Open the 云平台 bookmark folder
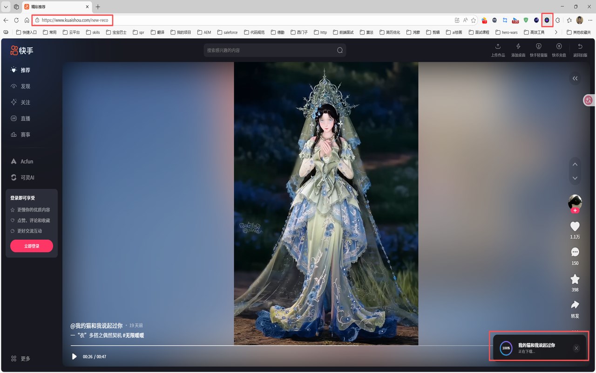Viewport: 596px width, 373px height. click(71, 32)
